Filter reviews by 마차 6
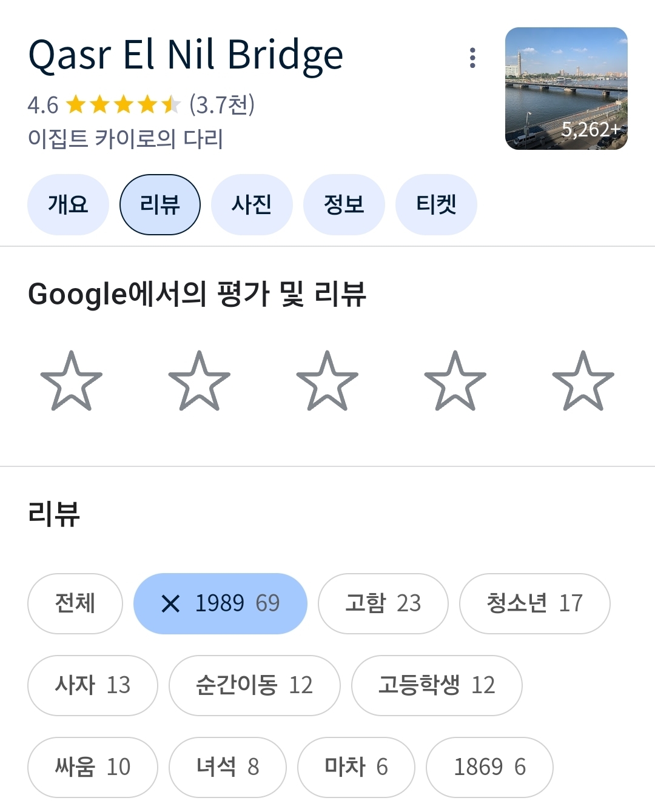 point(356,767)
